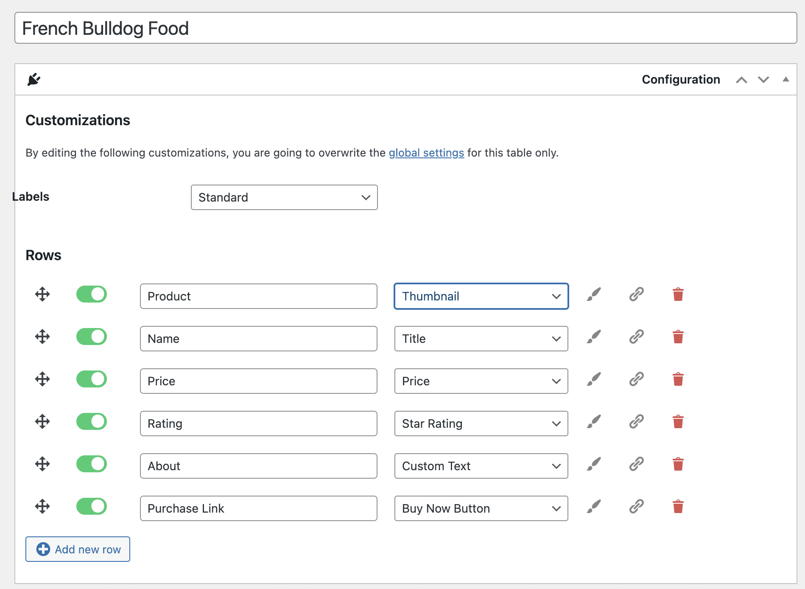Click the link icon on the Price row
This screenshot has height=589, width=805.
coord(635,379)
